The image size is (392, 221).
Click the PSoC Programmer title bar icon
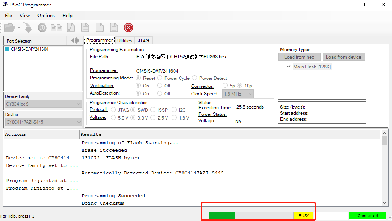[x=5, y=4]
